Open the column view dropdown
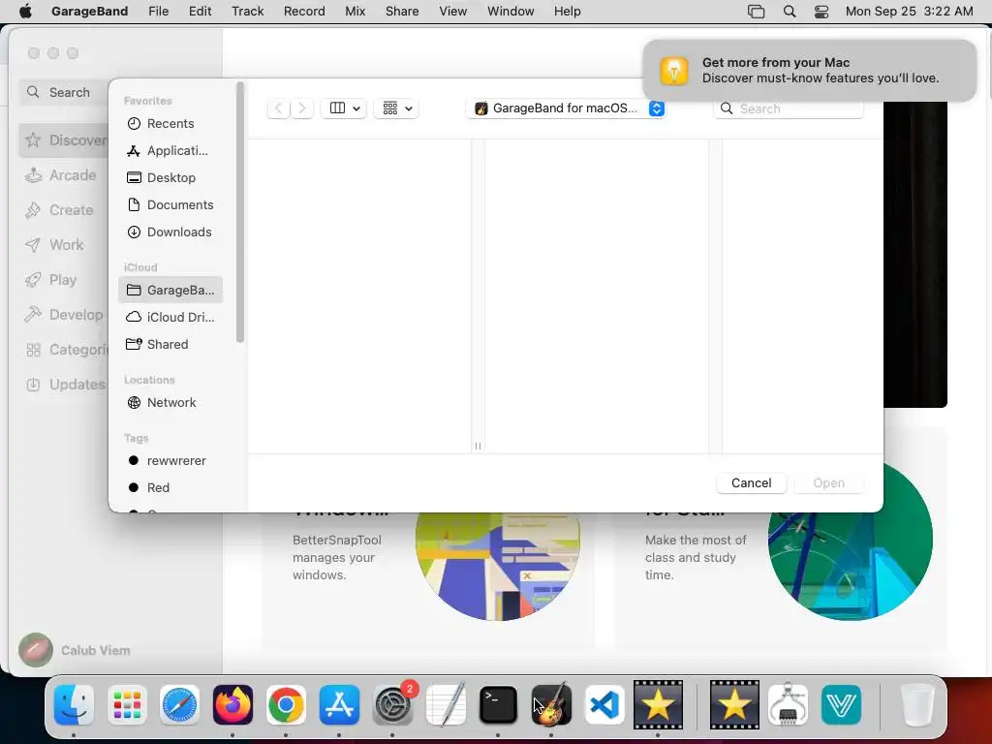 point(344,108)
